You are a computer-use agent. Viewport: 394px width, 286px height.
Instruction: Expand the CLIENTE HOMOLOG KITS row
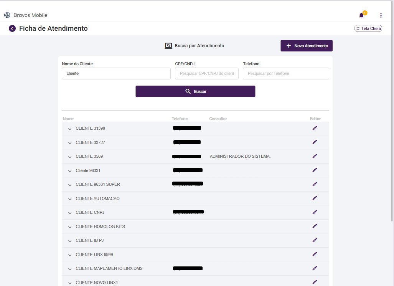tap(70, 227)
